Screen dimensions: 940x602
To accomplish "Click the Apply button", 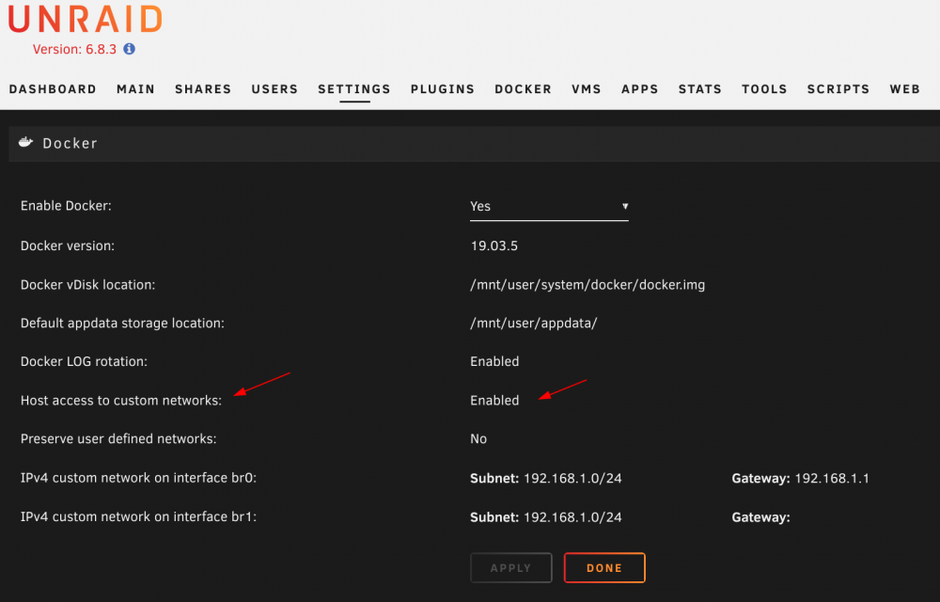I will point(510,568).
